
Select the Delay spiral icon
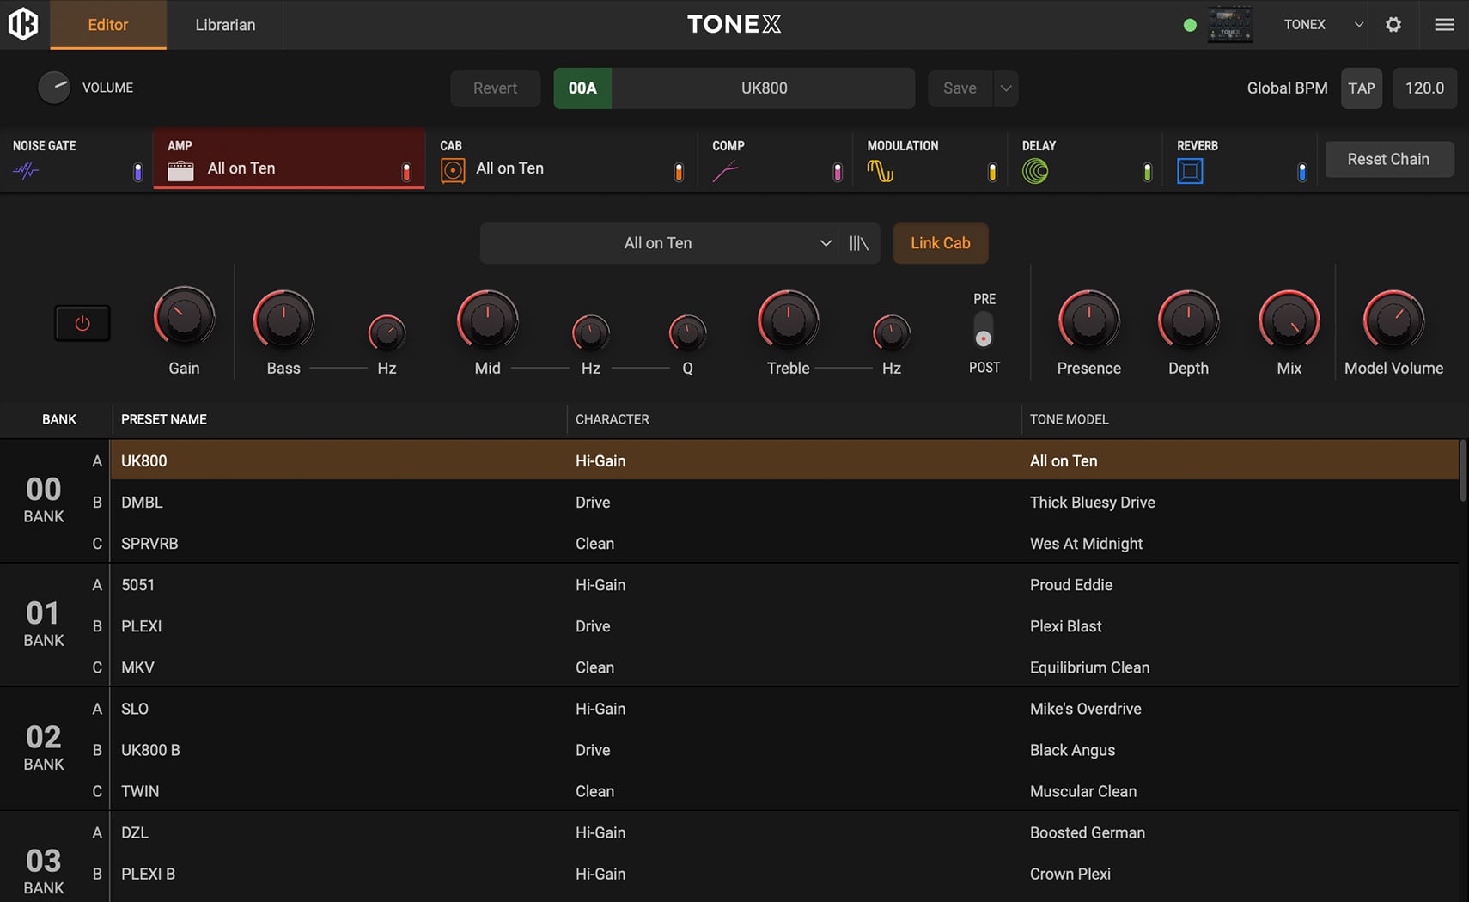click(1036, 169)
